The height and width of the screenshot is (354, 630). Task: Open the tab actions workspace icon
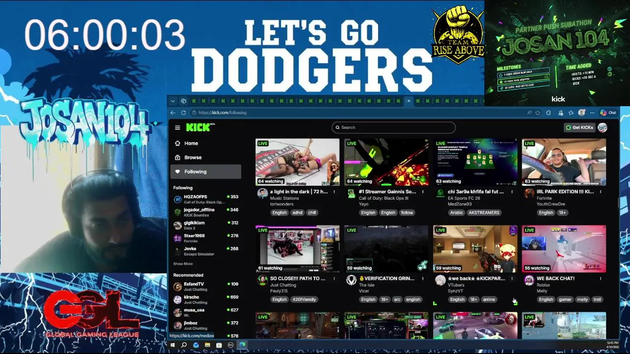184,101
